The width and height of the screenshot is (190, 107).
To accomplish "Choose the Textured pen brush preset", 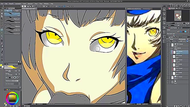I will (12, 33).
